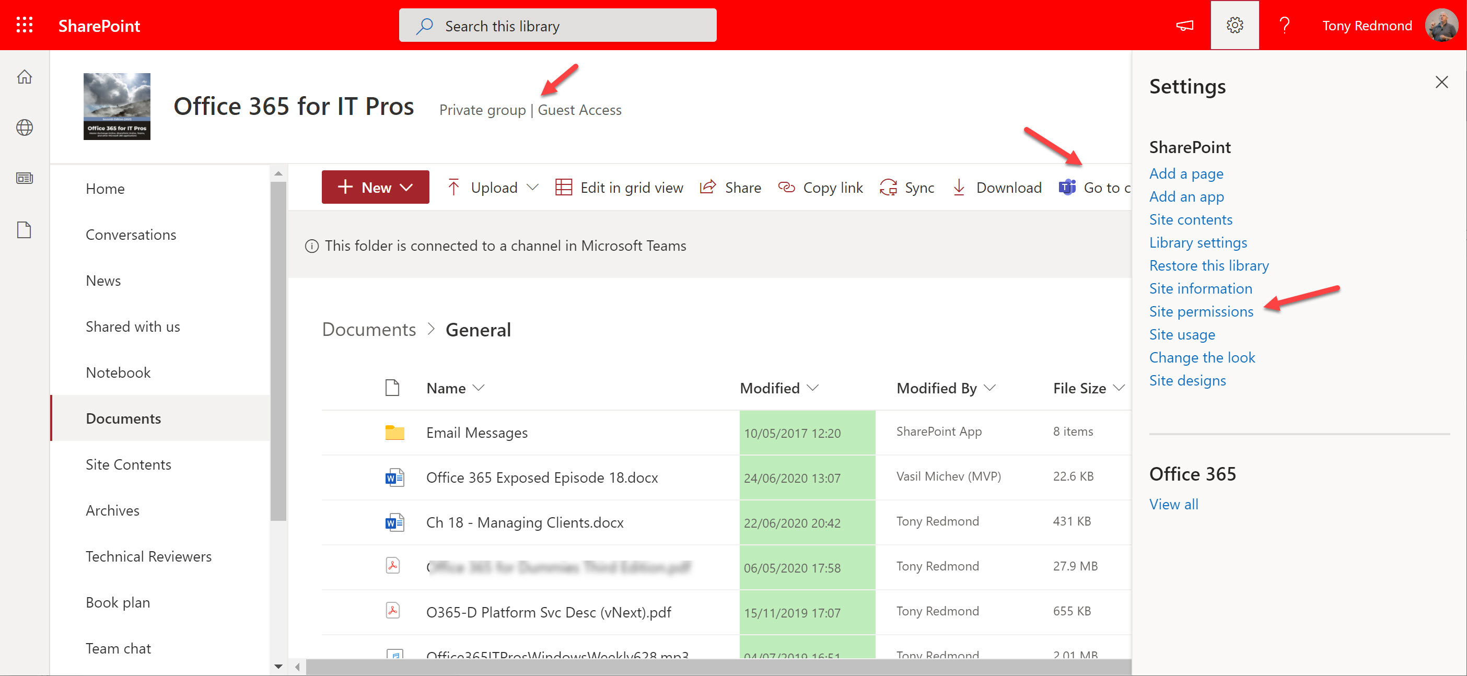Select Technical Reviewers in site navigation
1467x676 pixels.
coord(148,556)
